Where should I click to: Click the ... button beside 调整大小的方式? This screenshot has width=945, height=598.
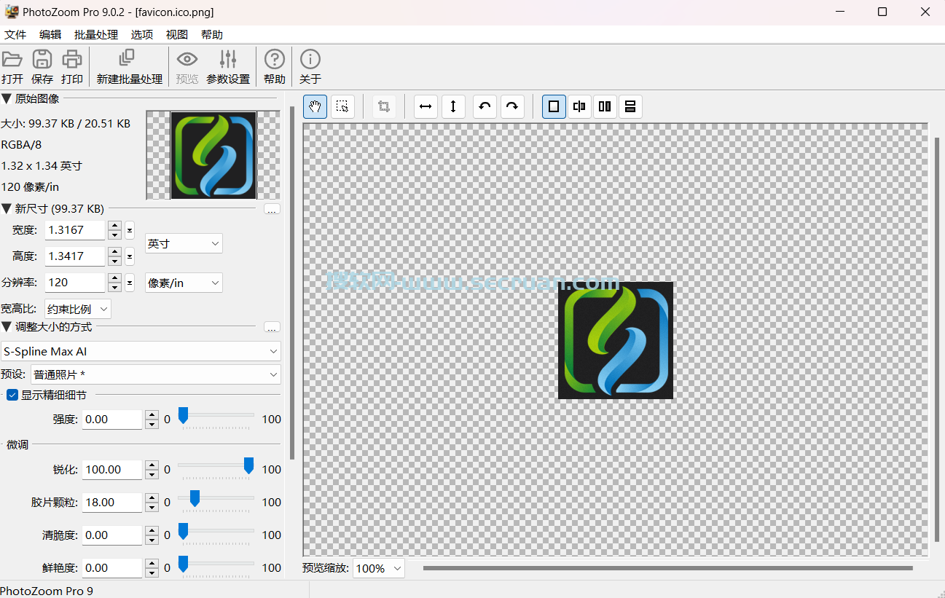point(272,327)
